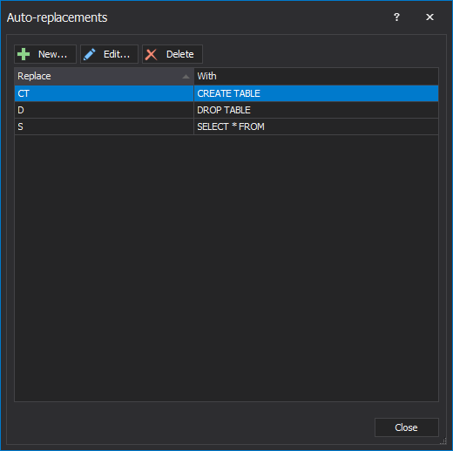Screen dimensions: 453x451
Task: Toggle sort arrow in Replace column
Action: click(186, 77)
